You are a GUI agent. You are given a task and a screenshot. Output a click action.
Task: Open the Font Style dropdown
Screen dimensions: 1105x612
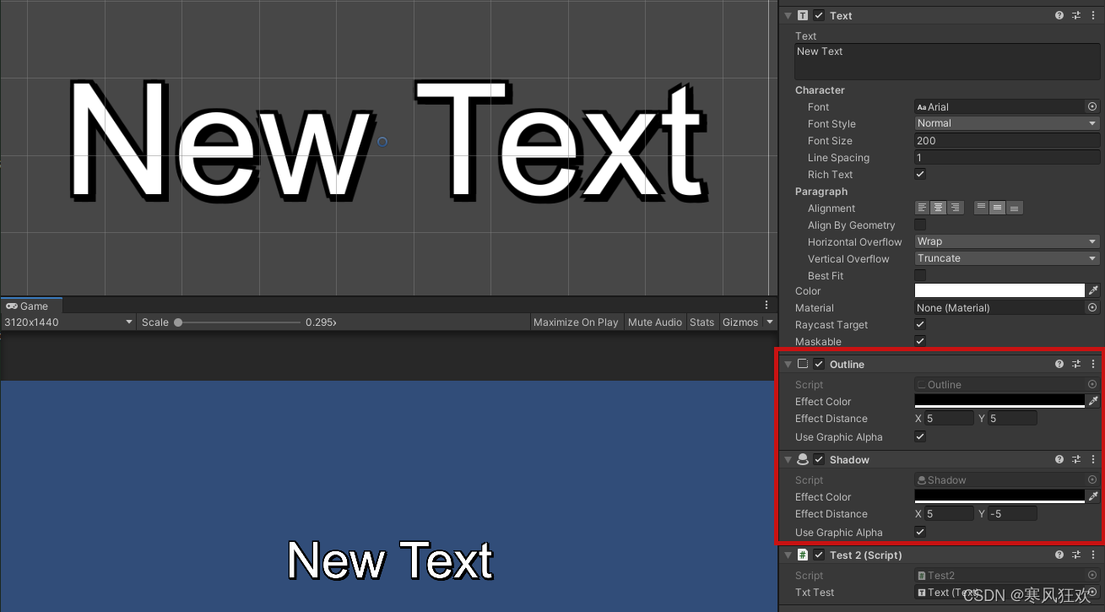(x=1007, y=123)
